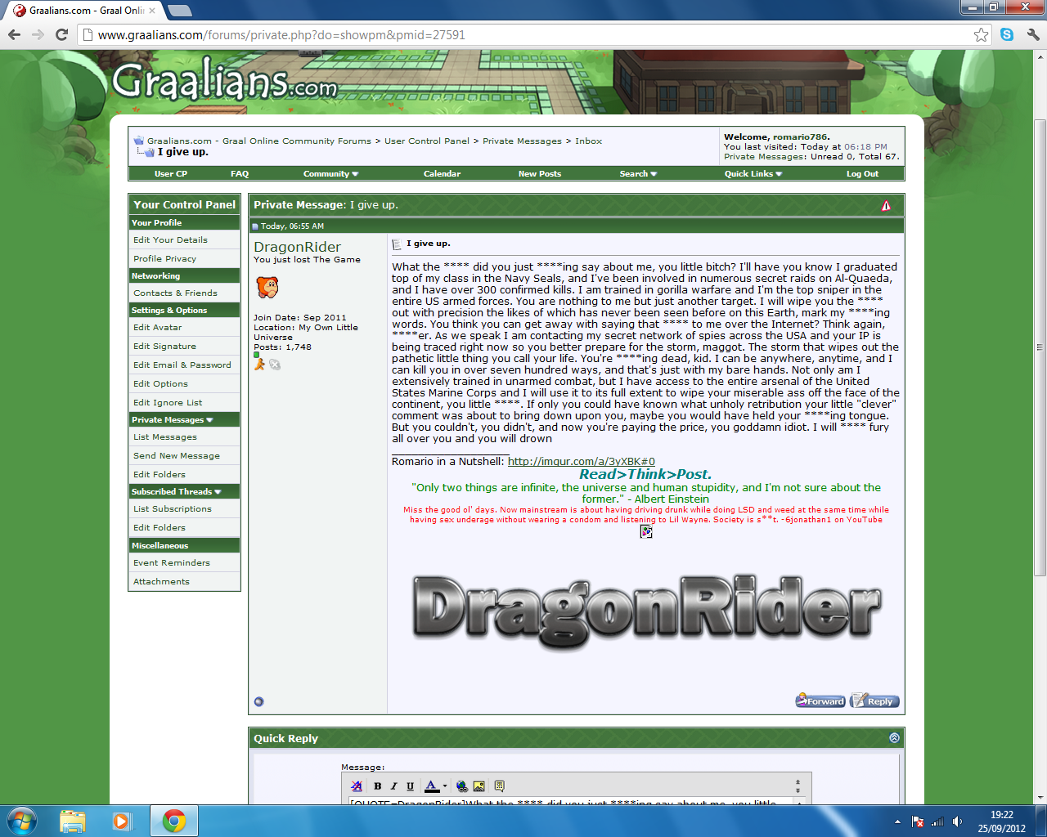Image resolution: width=1047 pixels, height=837 pixels.
Task: Toggle italic formatting in Quick Reply
Action: point(393,786)
